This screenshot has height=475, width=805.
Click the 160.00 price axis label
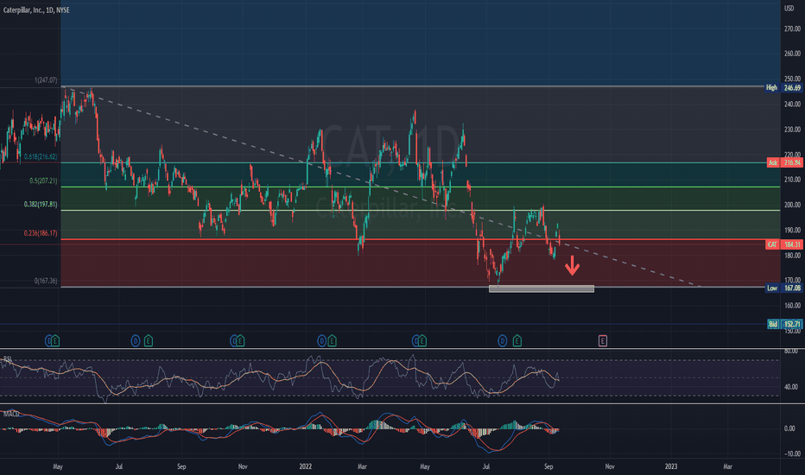pyautogui.click(x=793, y=306)
